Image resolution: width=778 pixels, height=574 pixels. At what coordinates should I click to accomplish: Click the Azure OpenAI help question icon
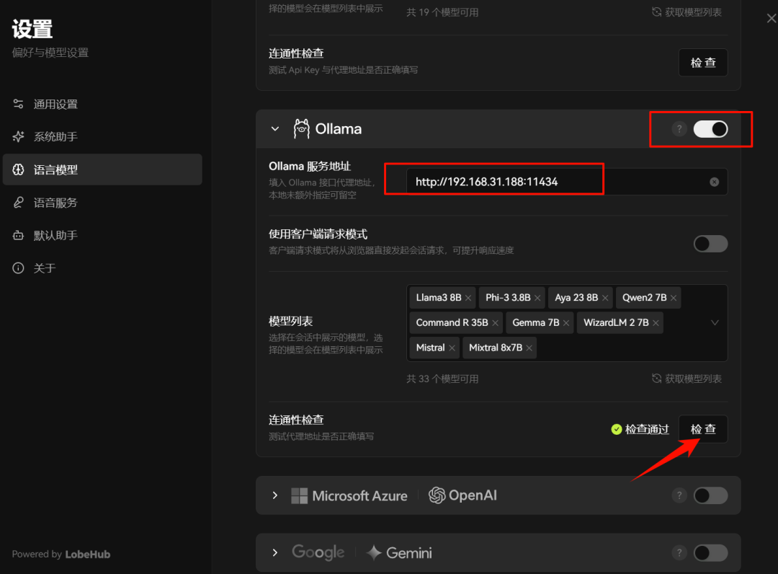(x=679, y=495)
